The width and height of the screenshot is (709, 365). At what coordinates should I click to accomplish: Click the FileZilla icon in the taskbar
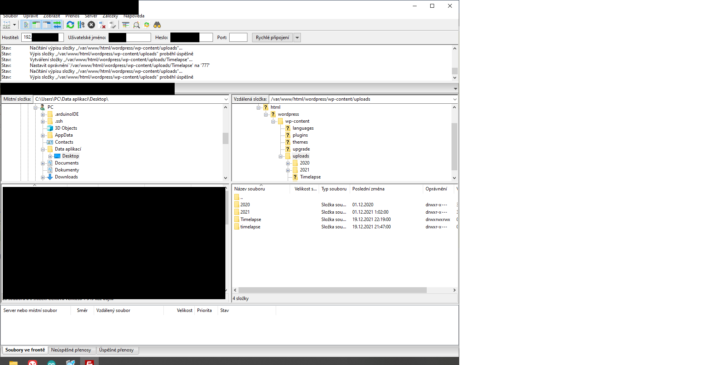[x=89, y=362]
